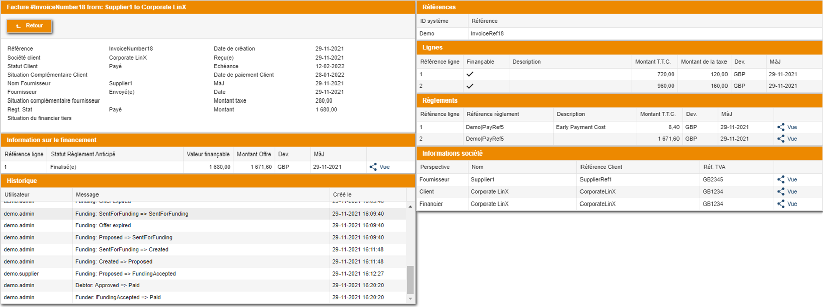Toggle the Finançable checkmark for line 2

[x=470, y=86]
